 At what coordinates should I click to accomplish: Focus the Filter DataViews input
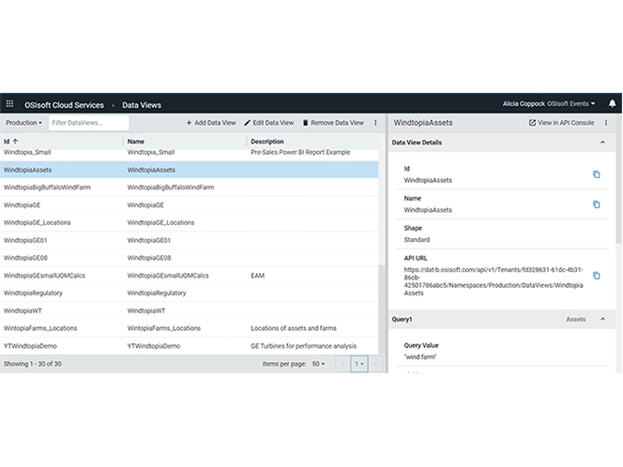pyautogui.click(x=88, y=123)
